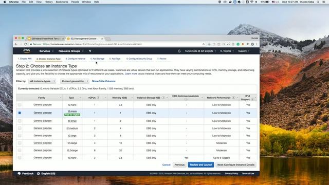Screen dimensions: 329x185
Task: Open the macOS Notification Center icon
Action: 323,2
